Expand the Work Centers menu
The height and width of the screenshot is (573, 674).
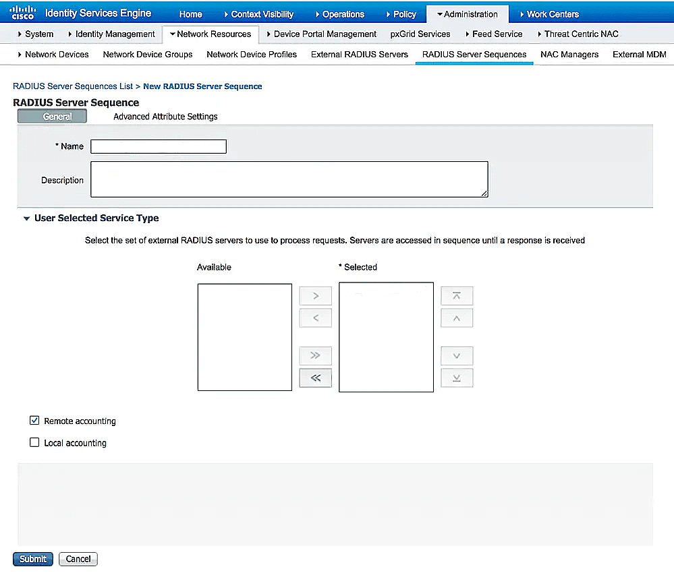coord(549,14)
